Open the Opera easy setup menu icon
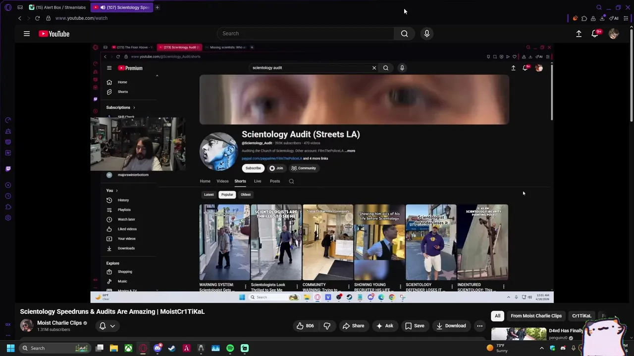This screenshot has width=634, height=356. [626, 18]
